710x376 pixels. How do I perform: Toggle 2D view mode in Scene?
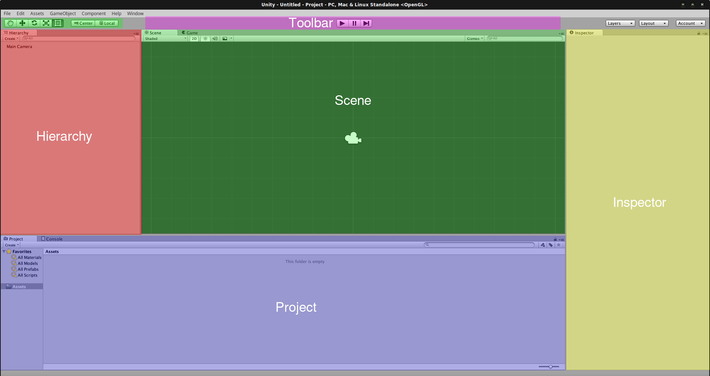[194, 38]
